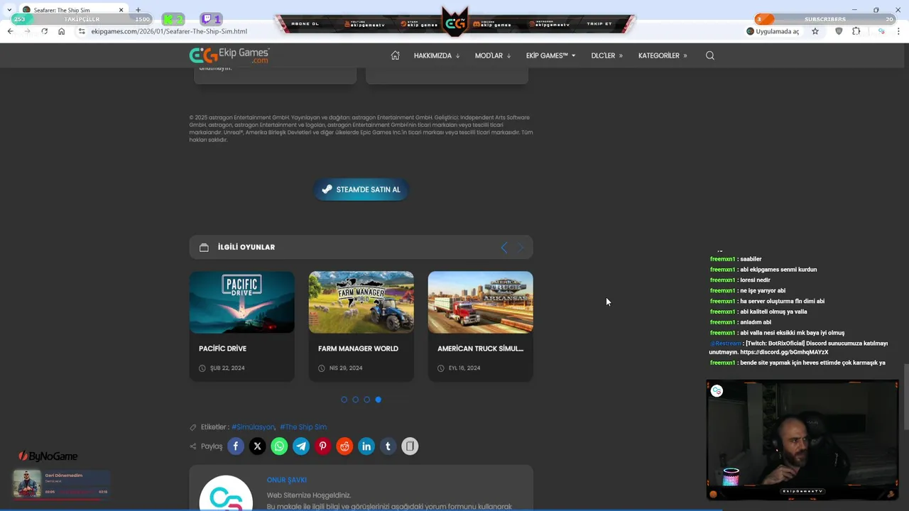
Task: Click Uygulamada aç button
Action: [773, 31]
